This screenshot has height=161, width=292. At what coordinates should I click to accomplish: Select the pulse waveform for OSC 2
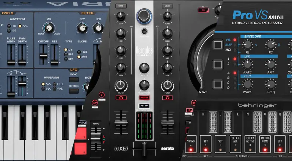pyautogui.click(x=9, y=26)
